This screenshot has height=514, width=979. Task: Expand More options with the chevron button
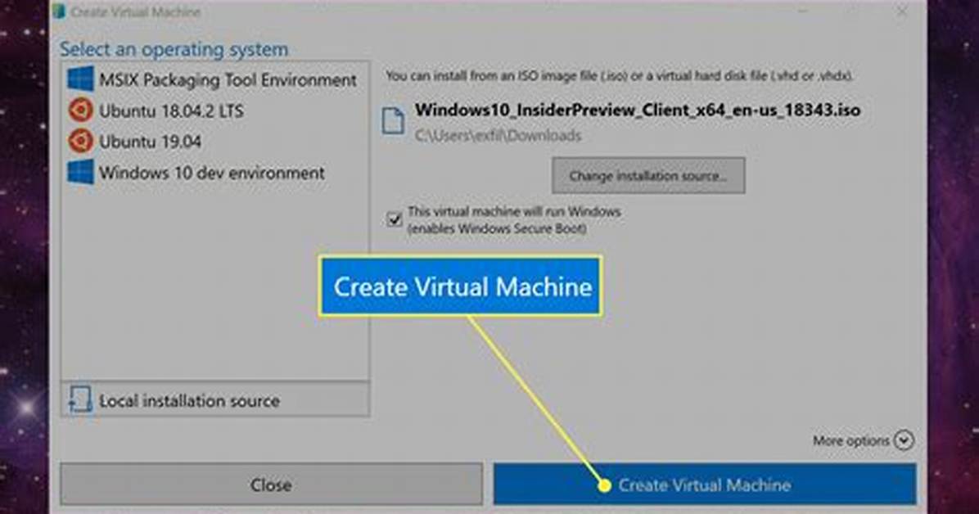point(904,440)
